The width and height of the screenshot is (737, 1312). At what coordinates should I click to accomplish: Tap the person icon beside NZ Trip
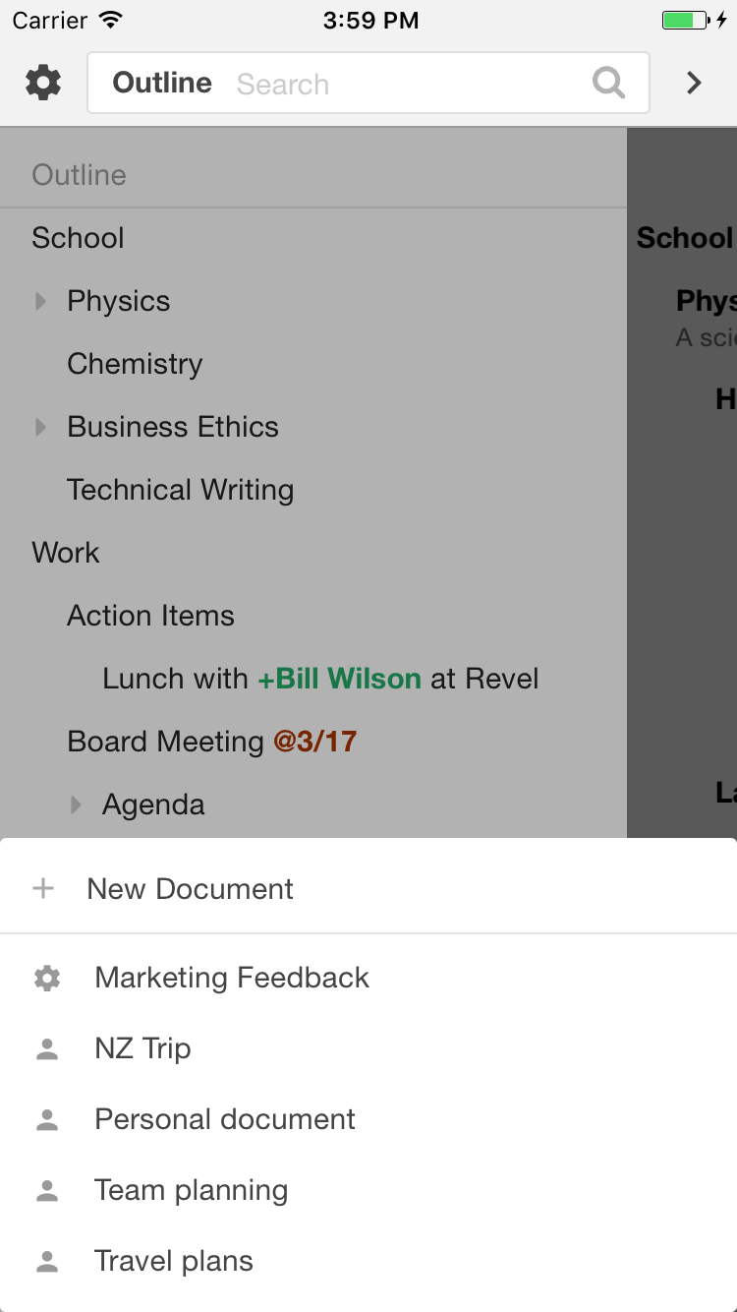(47, 1048)
